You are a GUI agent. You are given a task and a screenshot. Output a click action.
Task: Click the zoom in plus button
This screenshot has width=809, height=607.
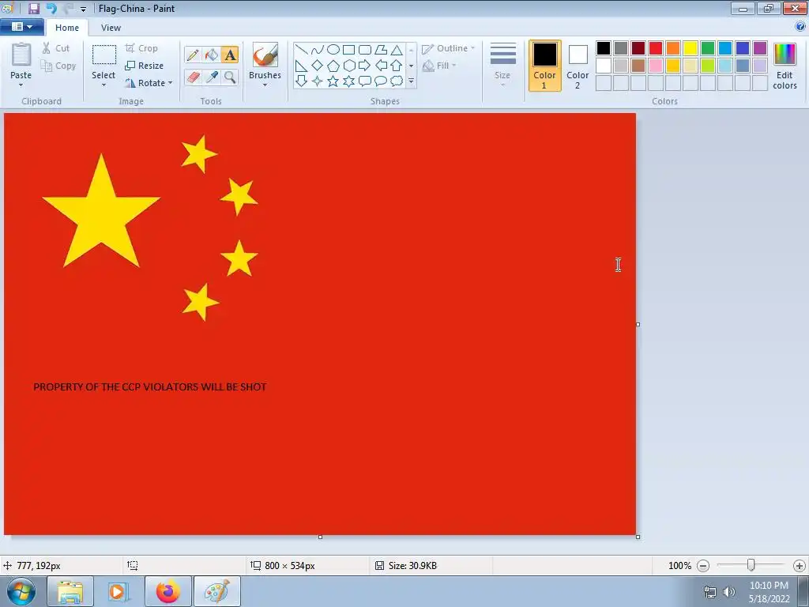[800, 566]
